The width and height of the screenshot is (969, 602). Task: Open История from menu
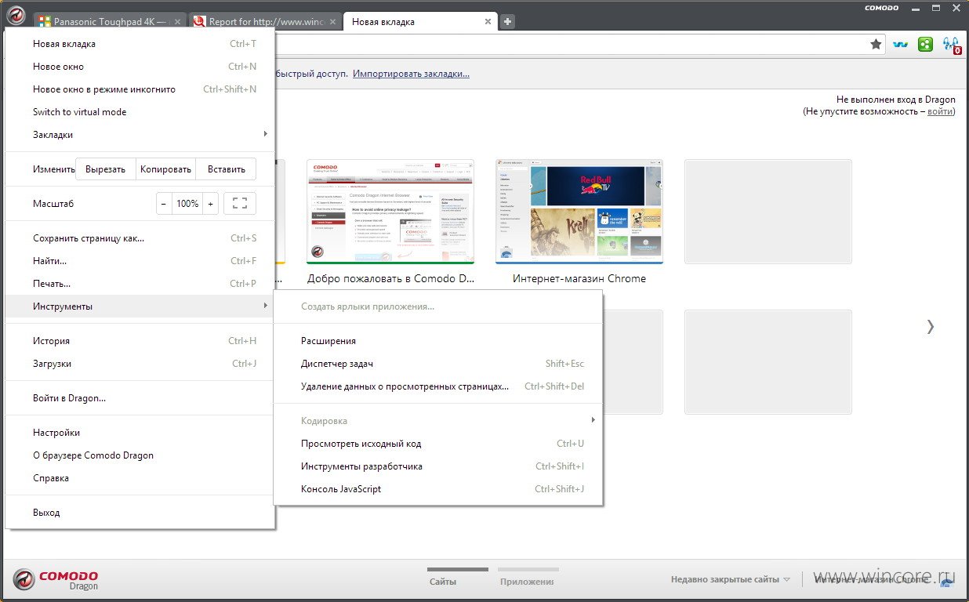click(140, 341)
